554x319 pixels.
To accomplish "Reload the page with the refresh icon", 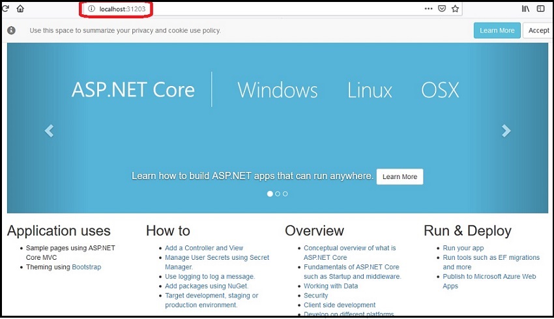I will (5, 8).
